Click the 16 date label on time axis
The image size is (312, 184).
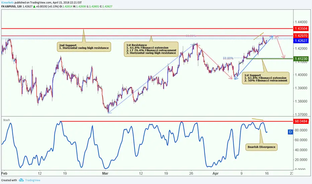pyautogui.click(x=267, y=173)
